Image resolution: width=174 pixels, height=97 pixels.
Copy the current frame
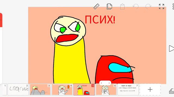click(x=109, y=6)
